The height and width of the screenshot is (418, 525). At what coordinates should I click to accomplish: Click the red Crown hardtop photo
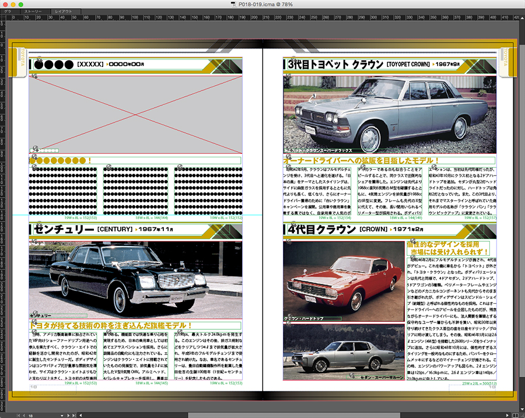coord(344,281)
